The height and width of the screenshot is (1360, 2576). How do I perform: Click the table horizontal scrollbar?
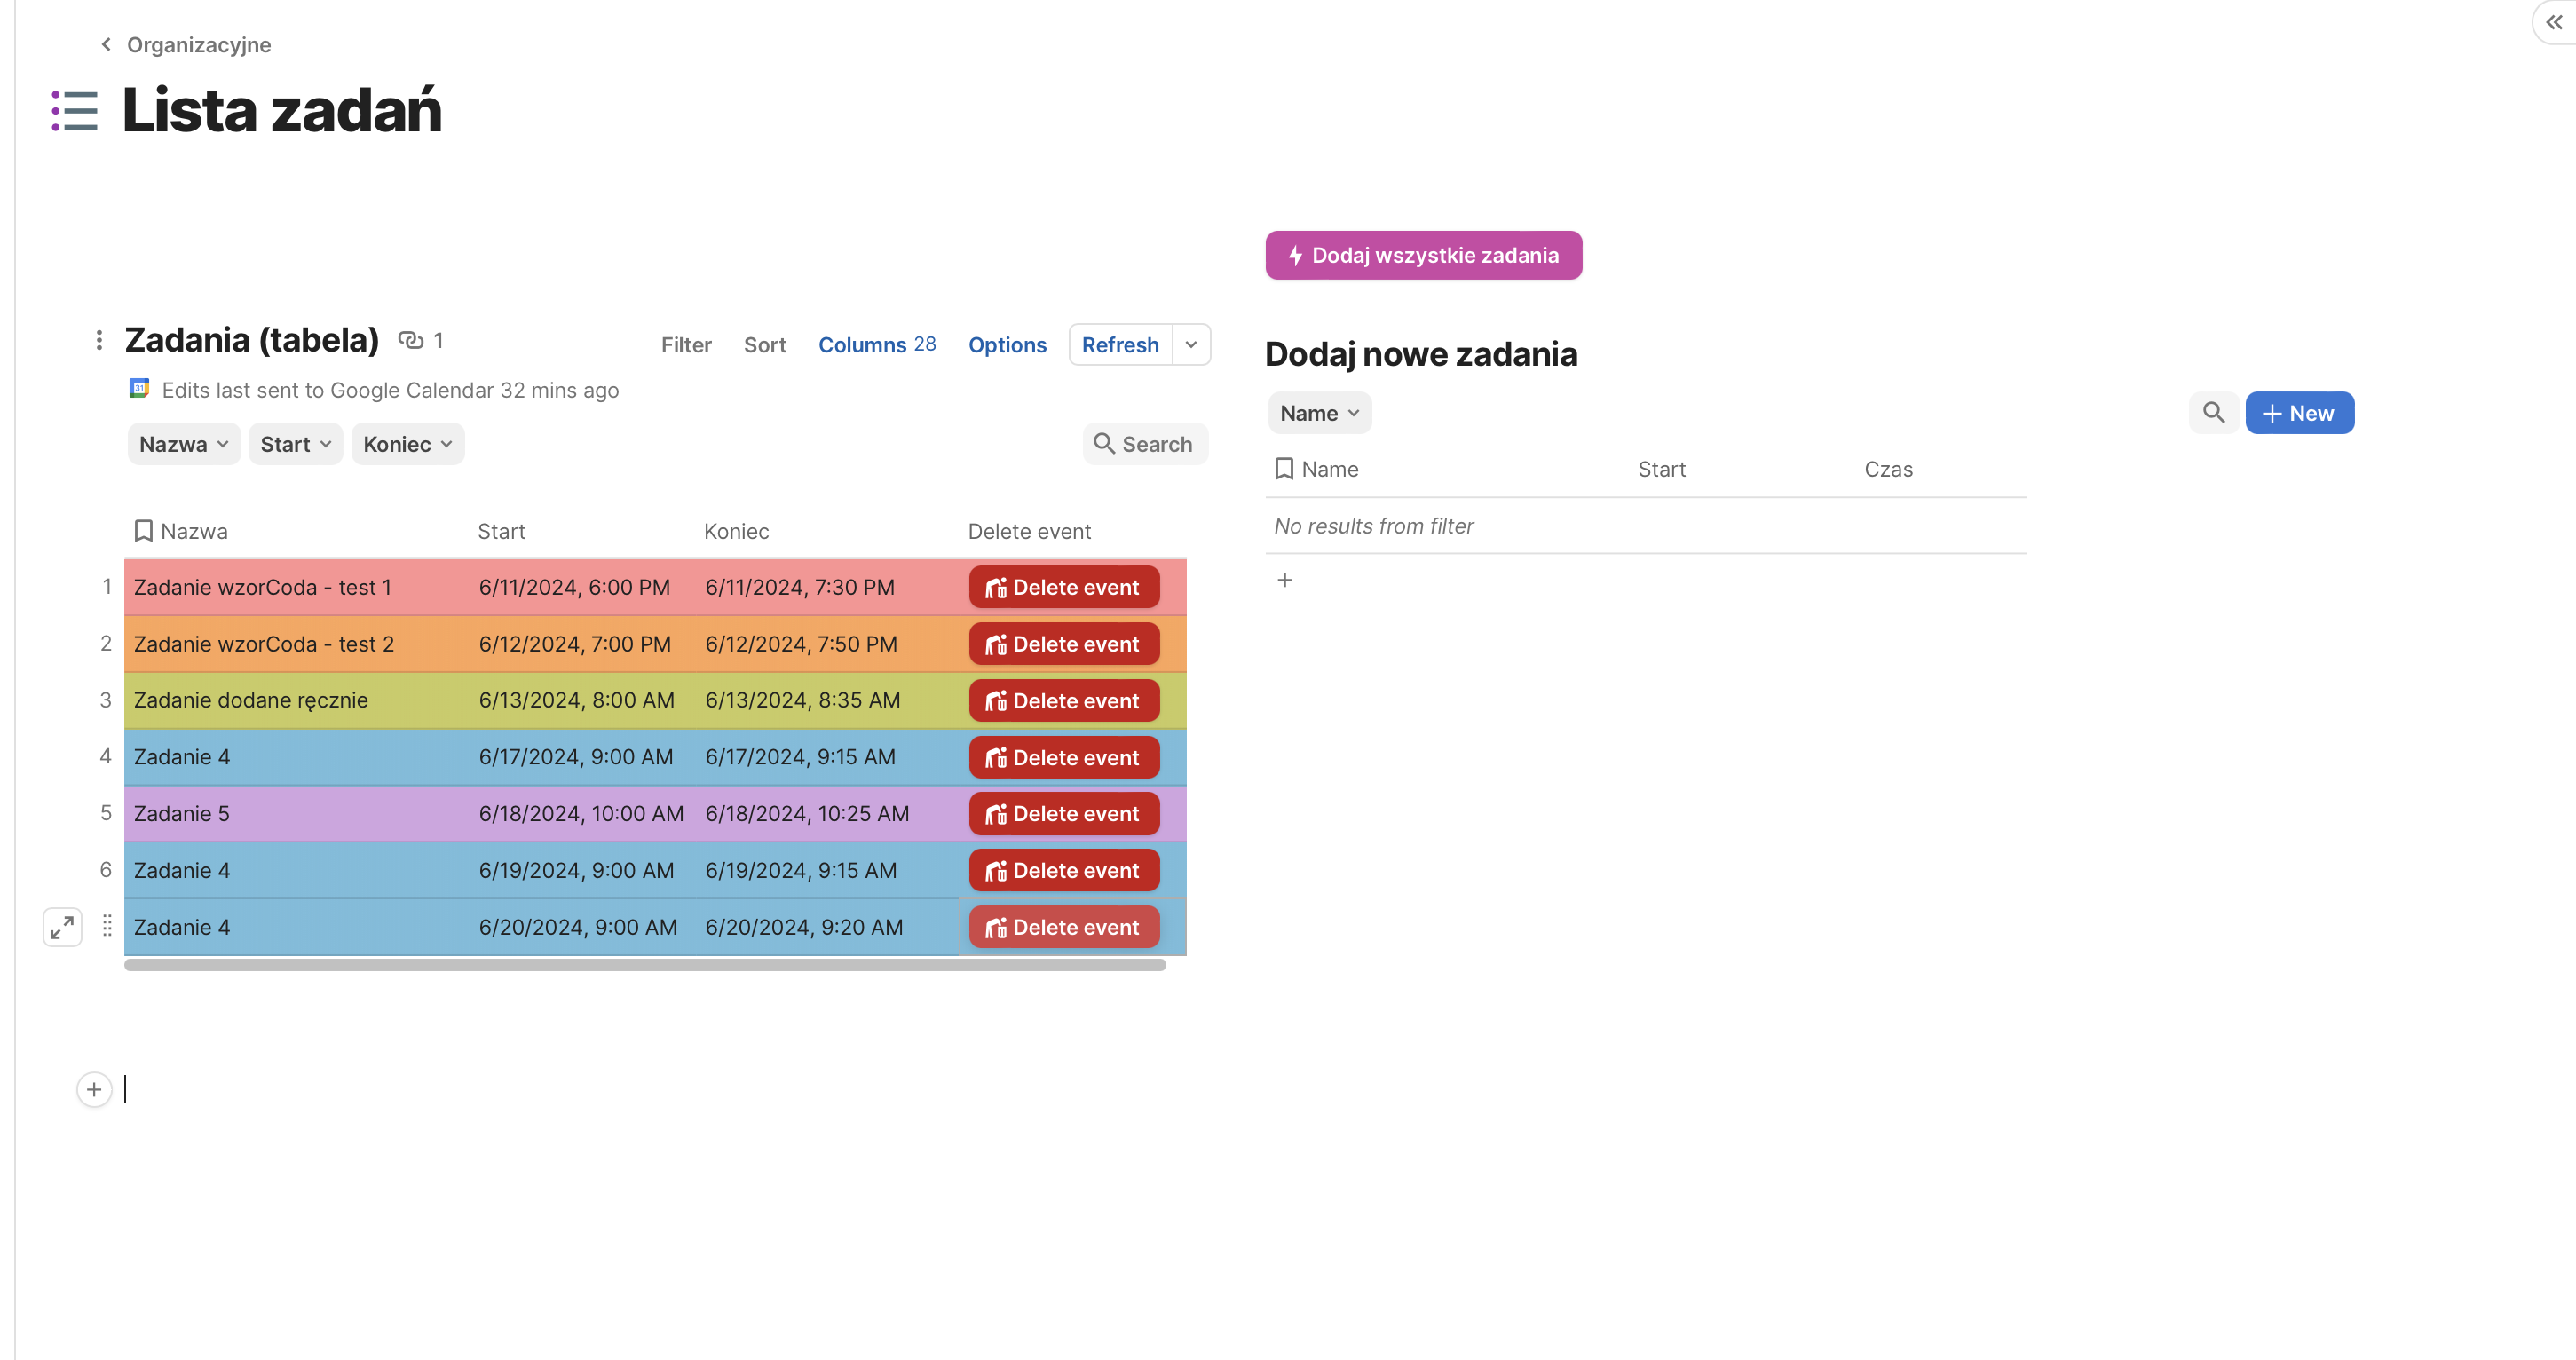pos(645,965)
